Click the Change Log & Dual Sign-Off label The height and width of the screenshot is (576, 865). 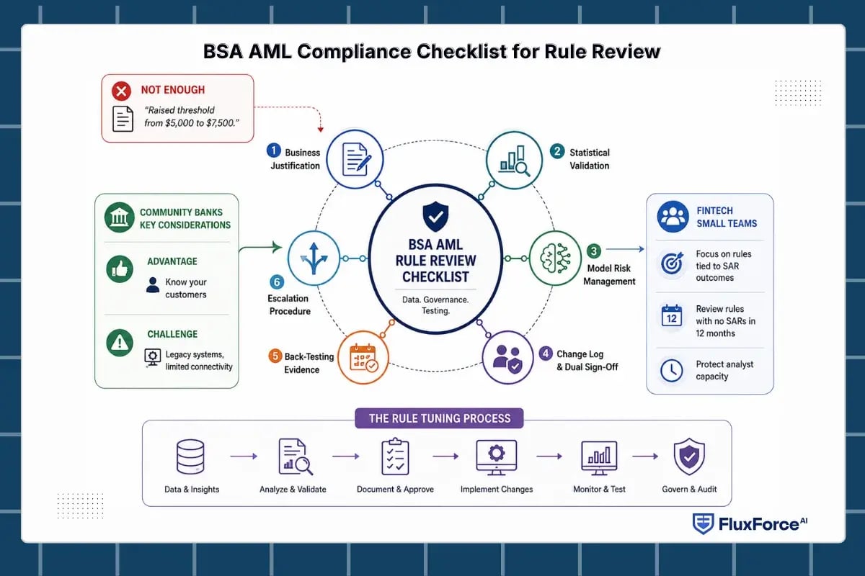[x=587, y=360]
